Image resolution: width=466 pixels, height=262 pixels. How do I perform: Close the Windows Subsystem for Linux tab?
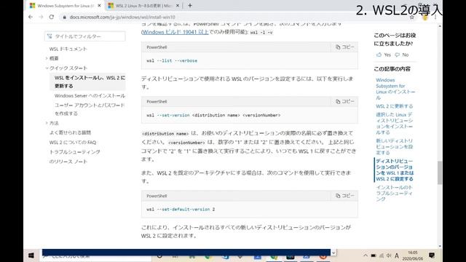[x=99, y=5]
